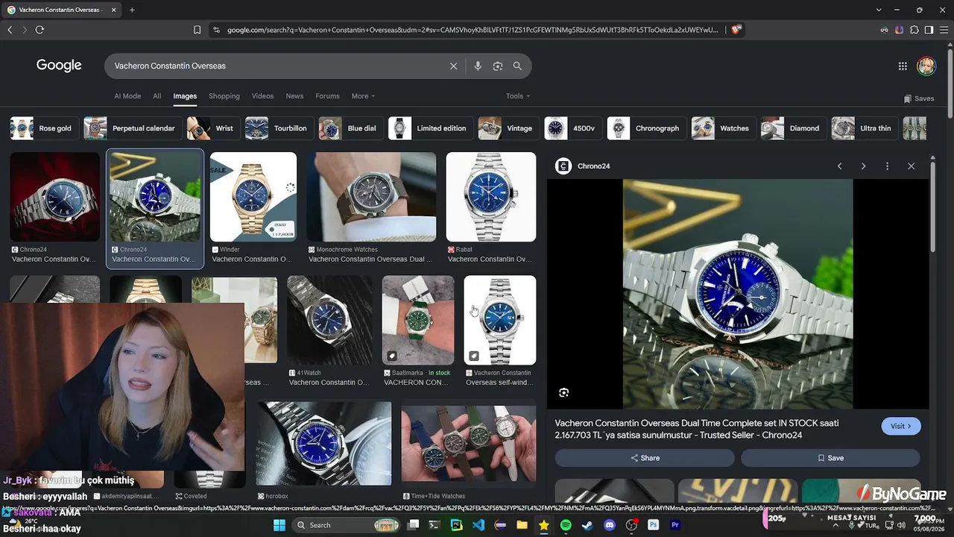The width and height of the screenshot is (954, 537).
Task: Launch Visual Studio Code from taskbar
Action: [x=478, y=525]
